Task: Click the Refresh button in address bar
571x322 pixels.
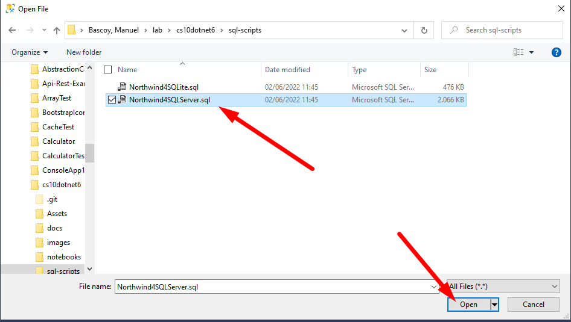Action: (x=424, y=30)
